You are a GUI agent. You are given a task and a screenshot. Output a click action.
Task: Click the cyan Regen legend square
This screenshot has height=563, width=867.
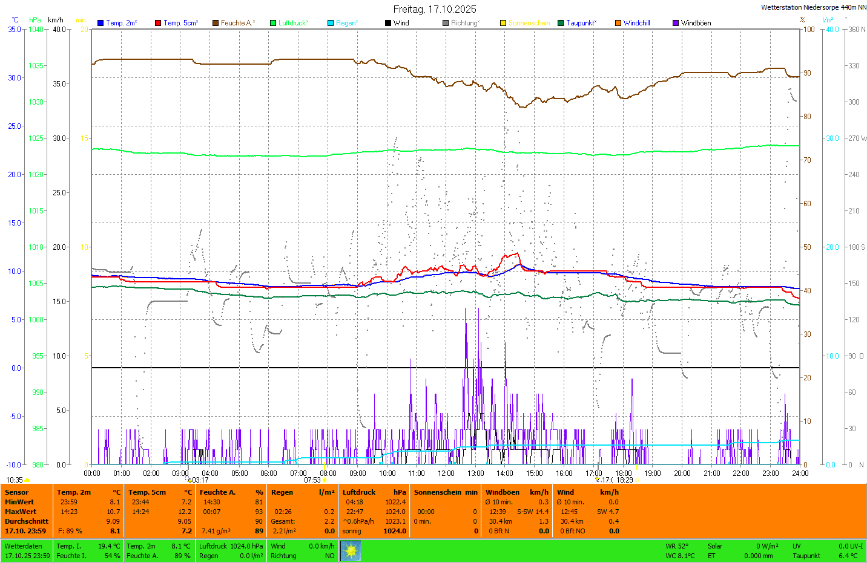tap(331, 23)
